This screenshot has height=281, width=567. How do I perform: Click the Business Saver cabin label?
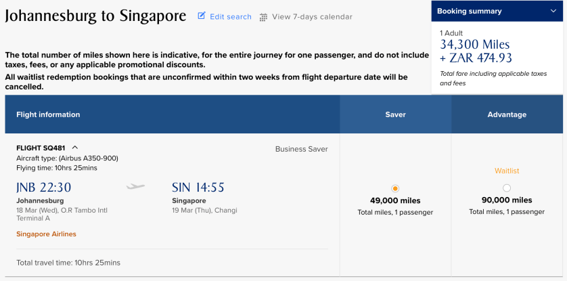click(301, 149)
